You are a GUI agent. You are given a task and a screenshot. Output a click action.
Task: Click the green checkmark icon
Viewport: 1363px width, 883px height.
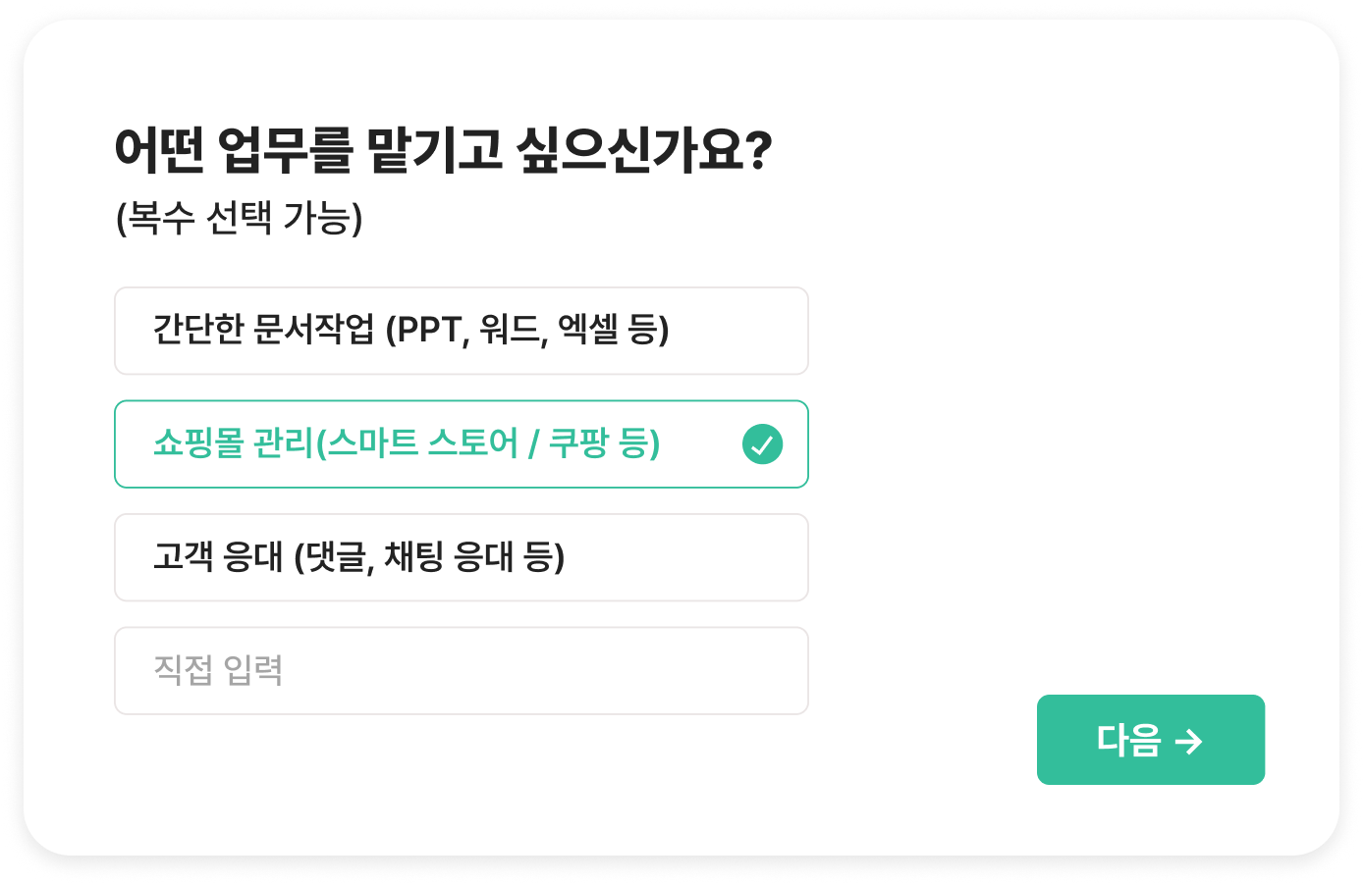click(762, 444)
